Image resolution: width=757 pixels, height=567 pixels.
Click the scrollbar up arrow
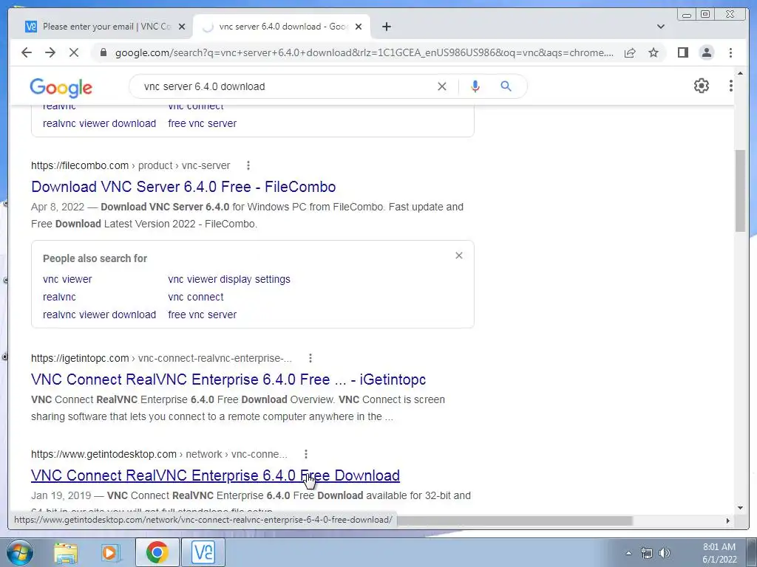[x=740, y=74]
